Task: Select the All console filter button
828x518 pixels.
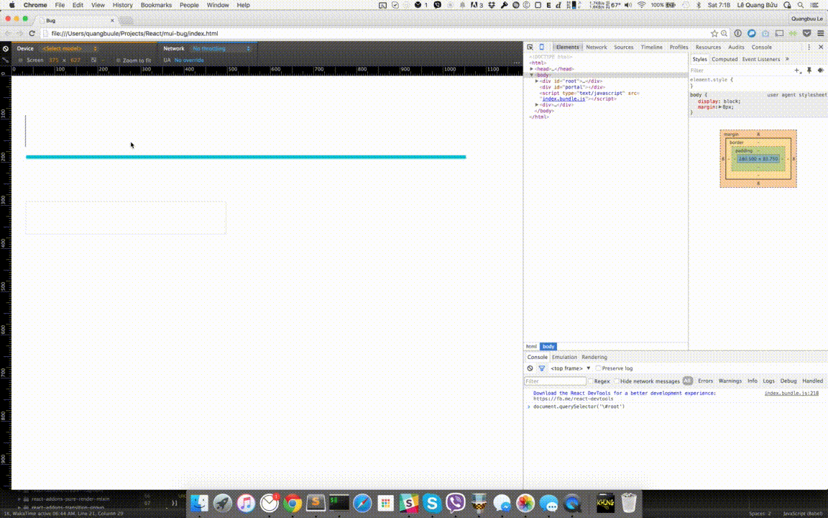Action: point(687,381)
